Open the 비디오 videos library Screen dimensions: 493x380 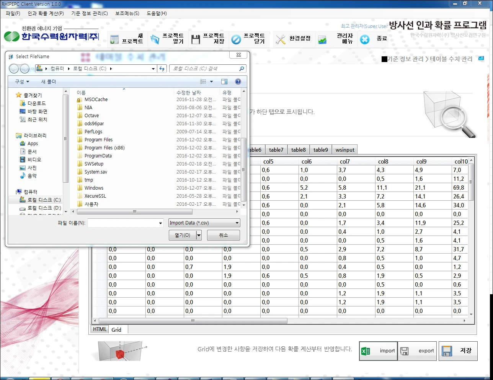click(31, 160)
